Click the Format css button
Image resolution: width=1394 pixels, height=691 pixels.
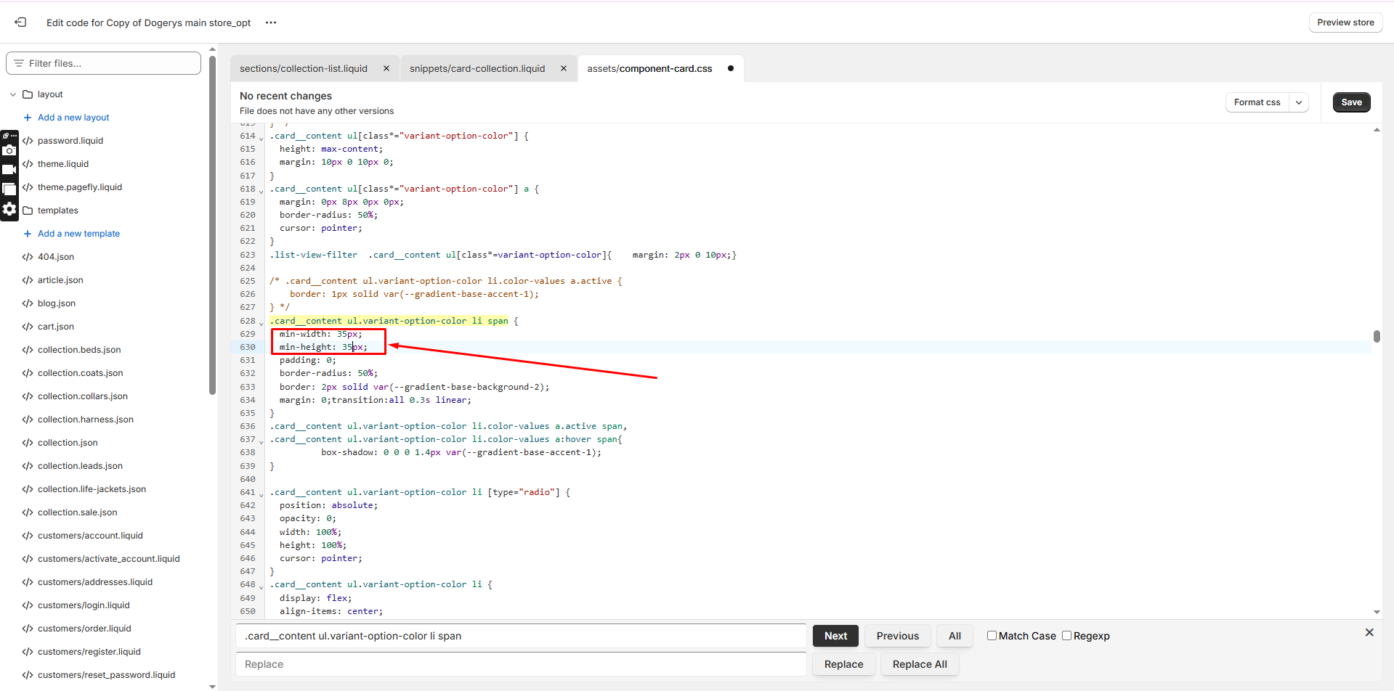pos(1257,102)
